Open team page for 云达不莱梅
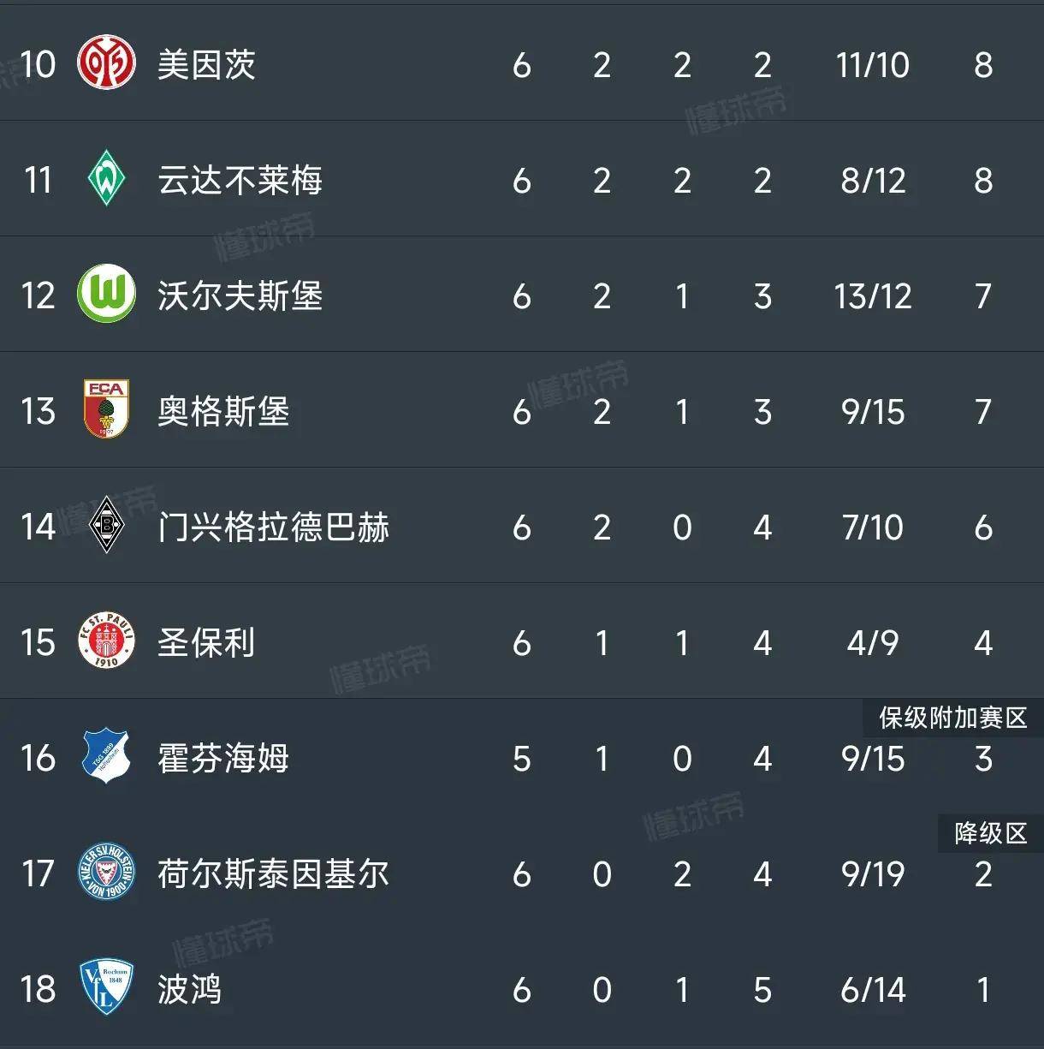 tap(240, 181)
